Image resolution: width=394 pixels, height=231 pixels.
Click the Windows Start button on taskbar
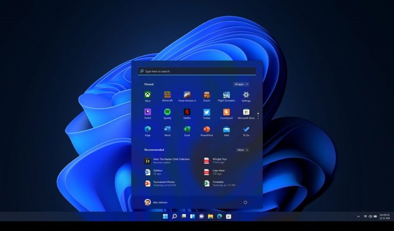click(x=165, y=217)
